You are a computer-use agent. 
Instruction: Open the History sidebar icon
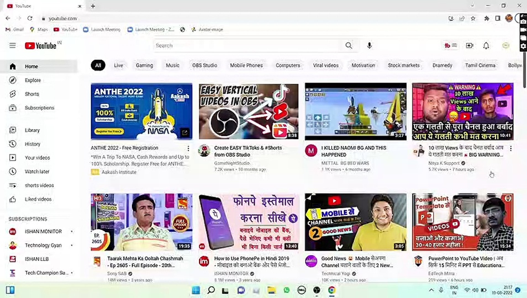pyautogui.click(x=13, y=144)
